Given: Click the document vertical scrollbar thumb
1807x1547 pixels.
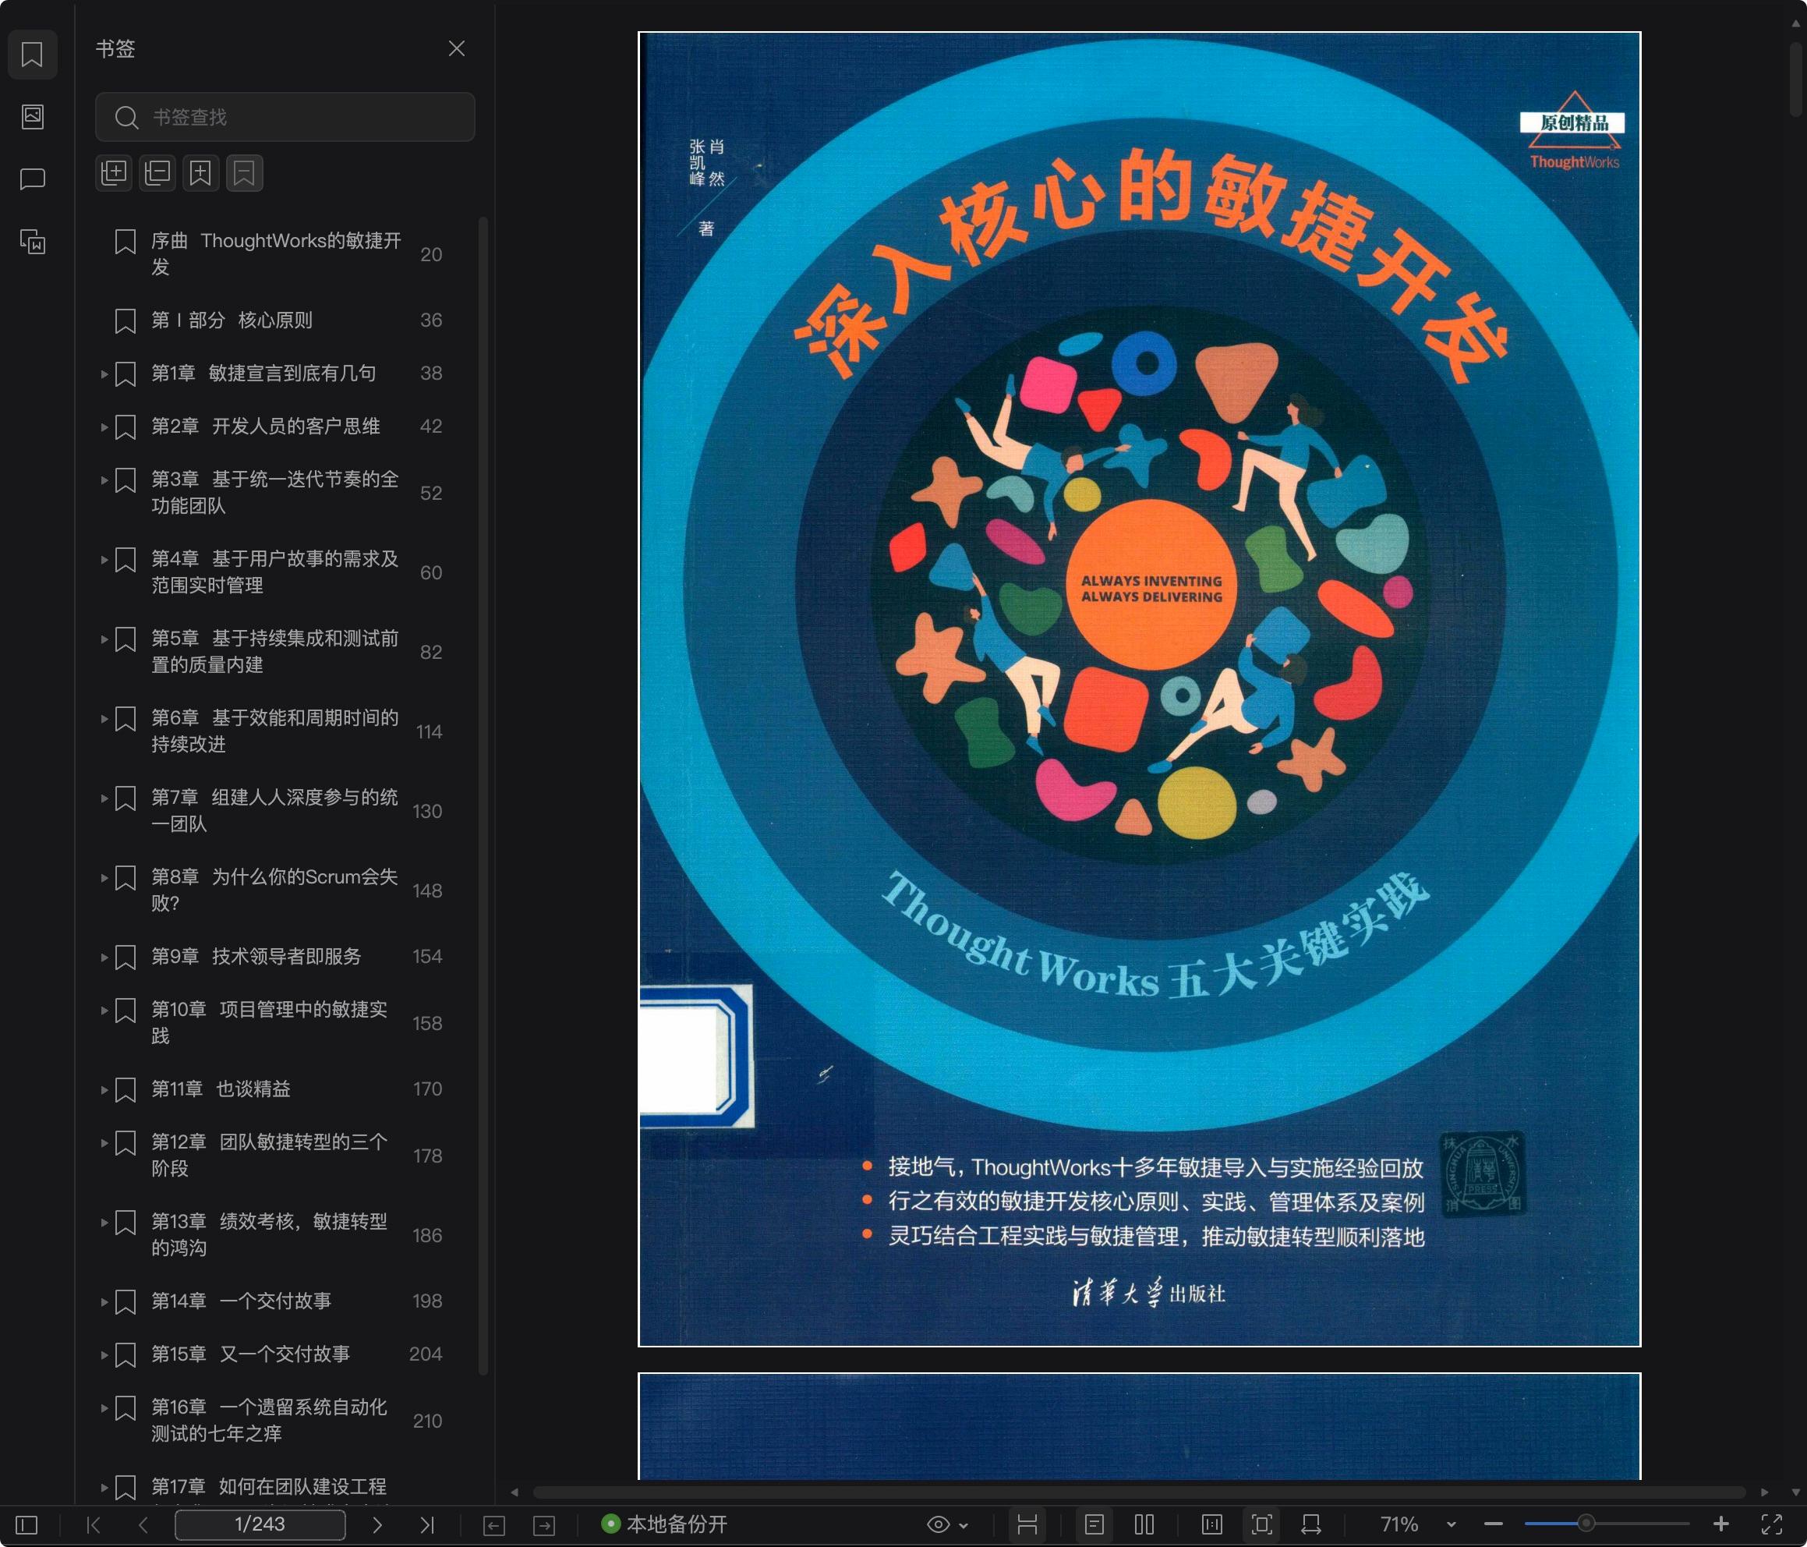Looking at the screenshot, I should pyautogui.click(x=1795, y=79).
